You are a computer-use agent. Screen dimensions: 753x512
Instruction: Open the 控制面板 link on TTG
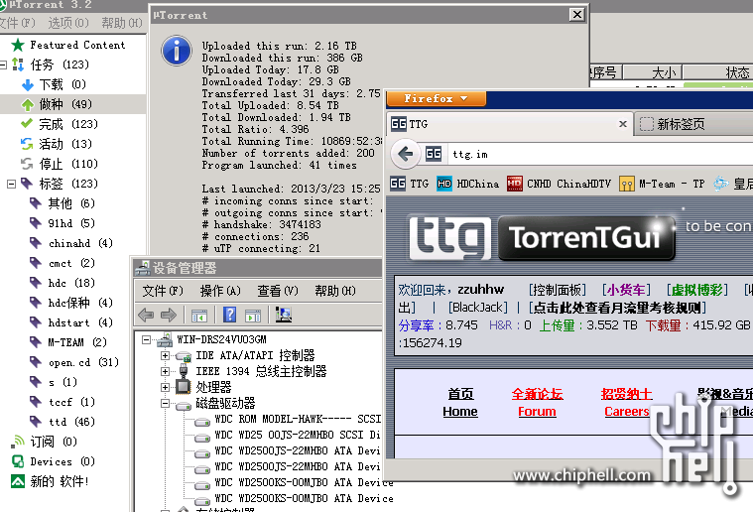coord(558,290)
